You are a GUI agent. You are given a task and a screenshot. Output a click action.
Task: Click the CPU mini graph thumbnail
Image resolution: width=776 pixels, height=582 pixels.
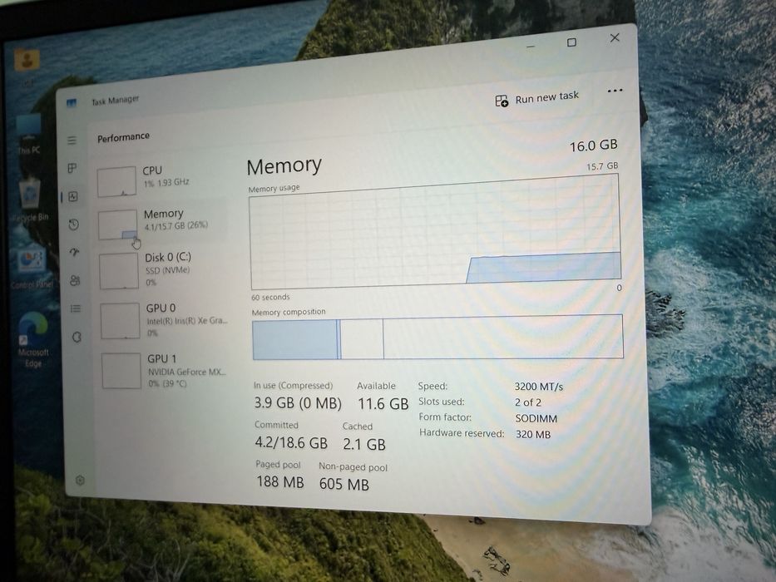[x=116, y=181]
